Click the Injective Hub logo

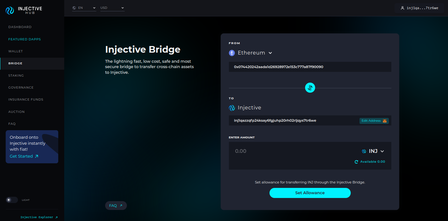pyautogui.click(x=24, y=10)
